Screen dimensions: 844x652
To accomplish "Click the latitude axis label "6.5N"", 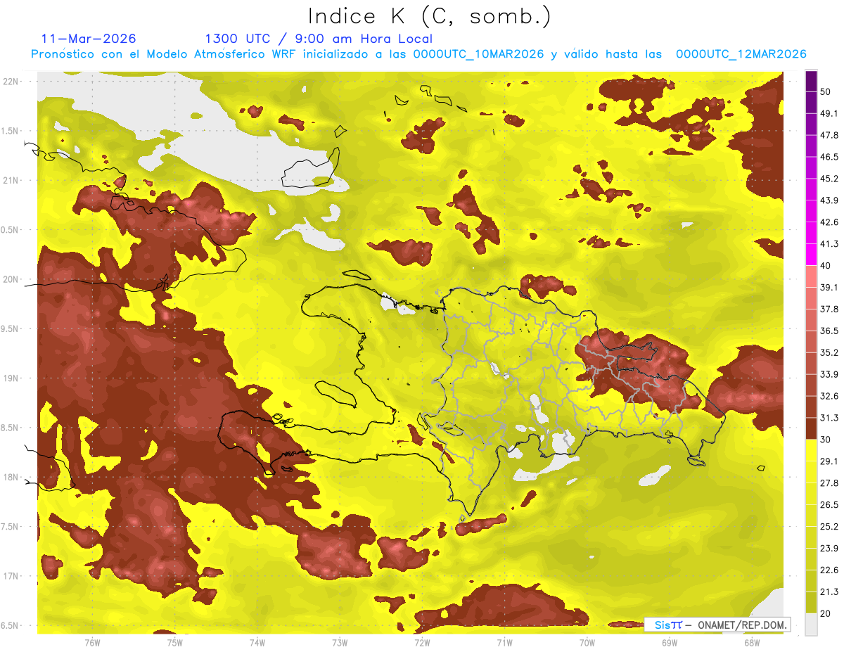I will 11,626.
